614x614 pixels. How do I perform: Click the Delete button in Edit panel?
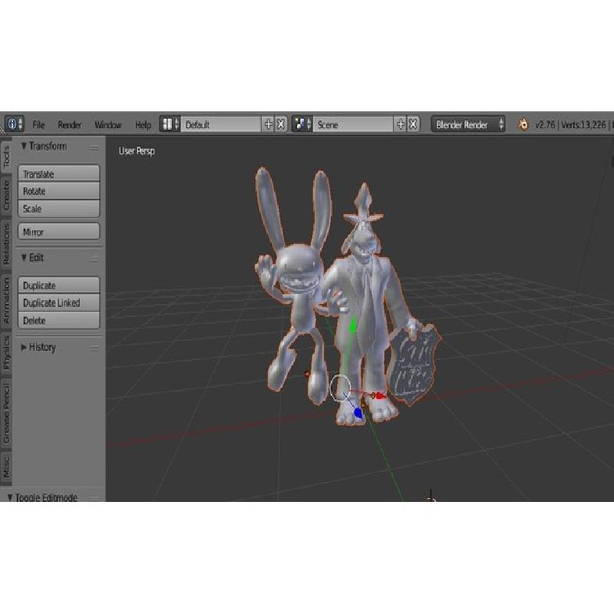[59, 320]
